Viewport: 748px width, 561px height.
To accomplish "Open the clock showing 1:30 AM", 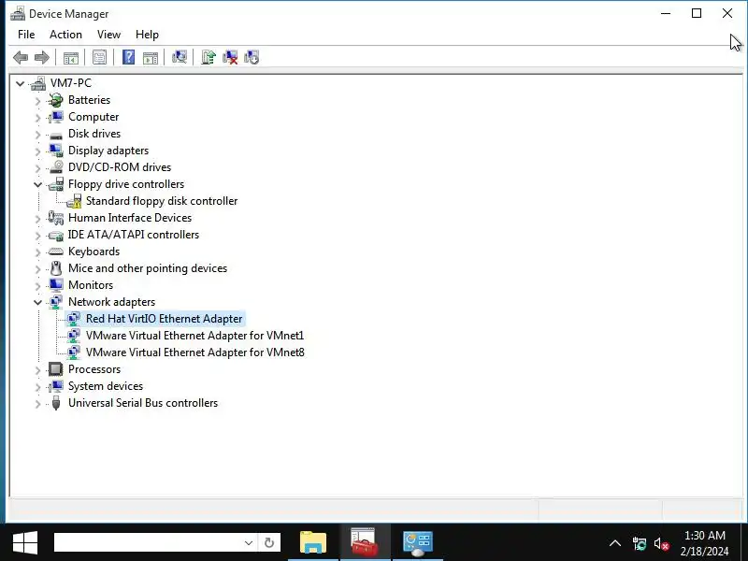I will point(705,543).
